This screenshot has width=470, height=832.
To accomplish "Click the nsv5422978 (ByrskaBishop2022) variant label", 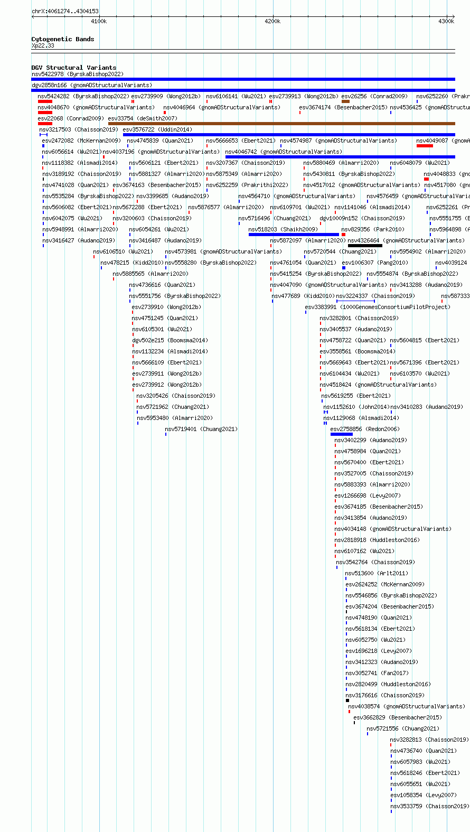I will click(x=78, y=74).
